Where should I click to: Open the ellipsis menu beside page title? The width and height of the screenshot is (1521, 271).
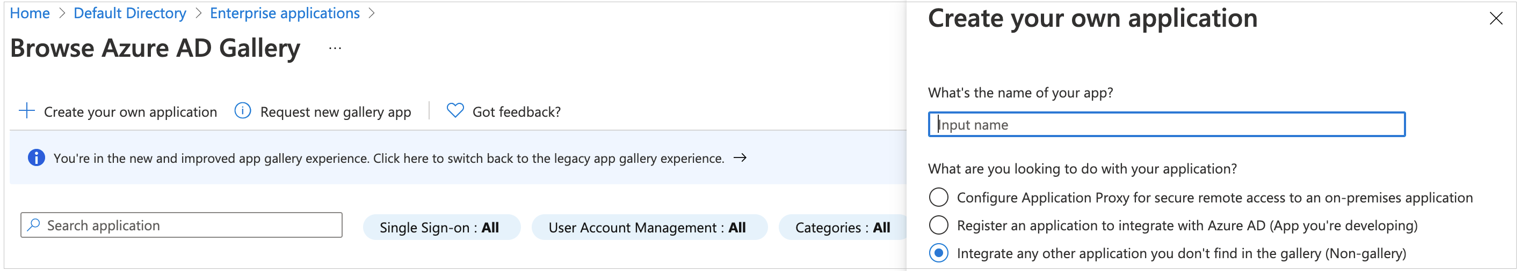[x=335, y=48]
